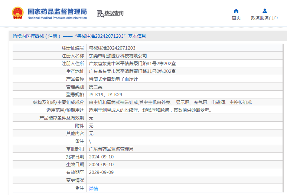Click the structure composition description text
This screenshot has height=195, width=287.
point(170,102)
